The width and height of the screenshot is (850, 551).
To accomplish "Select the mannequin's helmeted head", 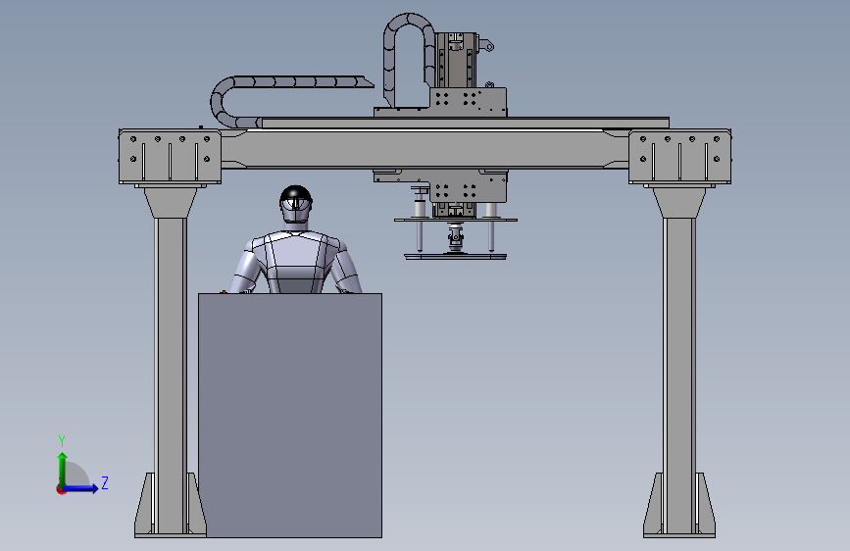I will (296, 204).
